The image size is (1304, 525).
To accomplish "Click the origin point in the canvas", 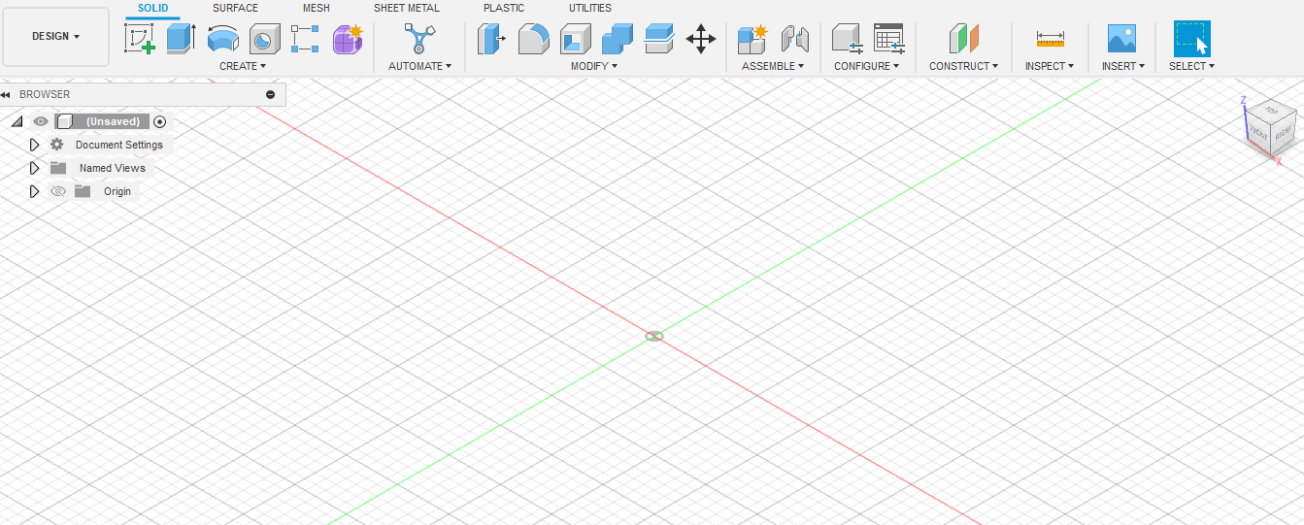I will tap(654, 336).
